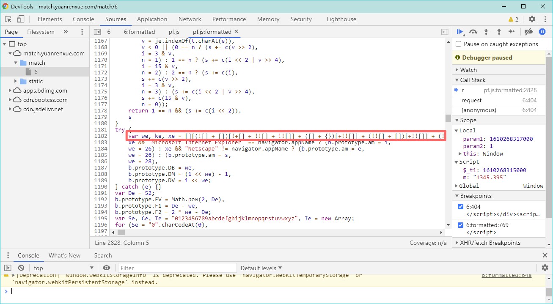553x304 pixels.
Task: Focus the console Filter input
Action: tap(177, 268)
